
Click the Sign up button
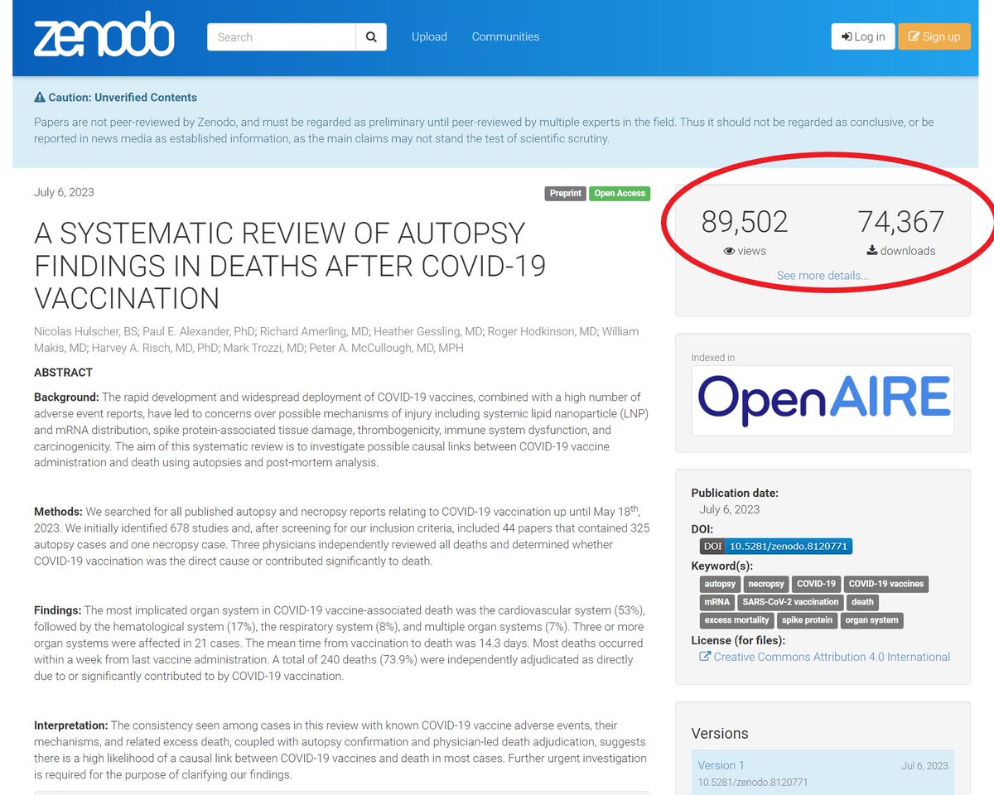tap(934, 36)
